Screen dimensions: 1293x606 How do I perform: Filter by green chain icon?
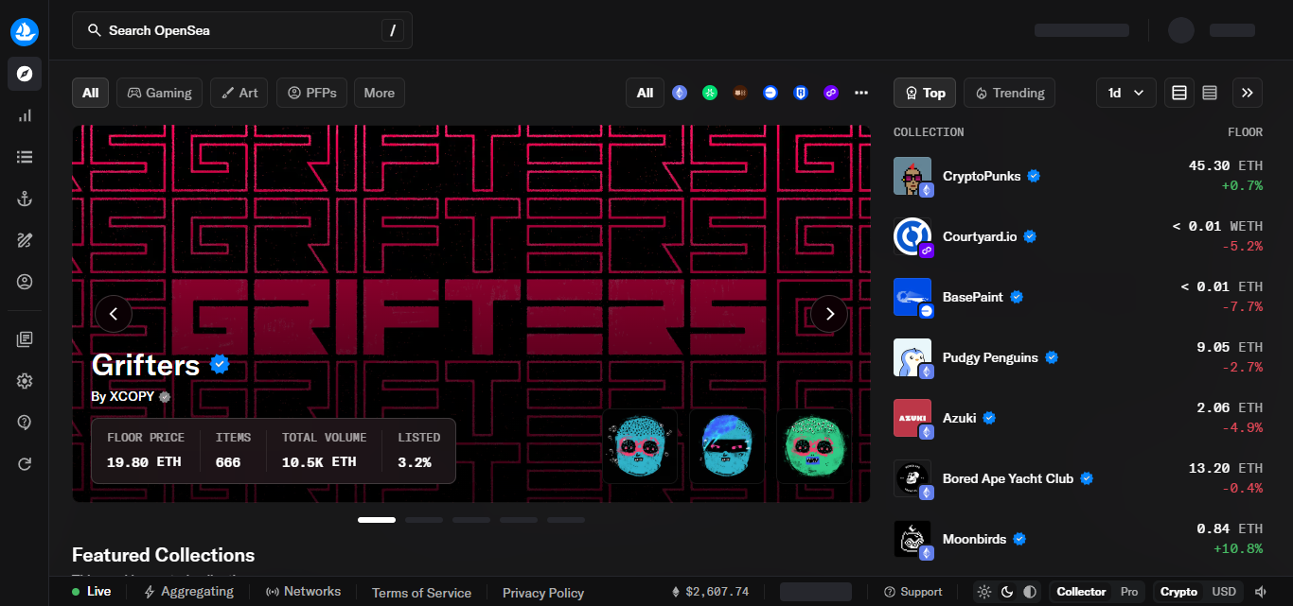click(x=710, y=93)
